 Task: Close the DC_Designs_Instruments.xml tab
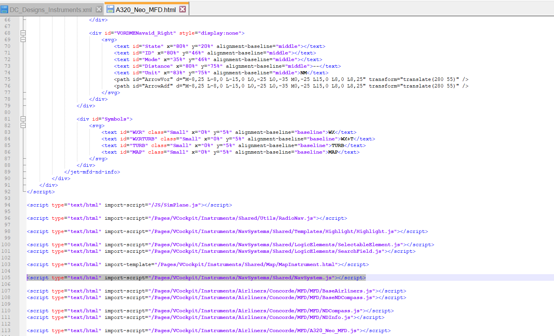pyautogui.click(x=99, y=9)
